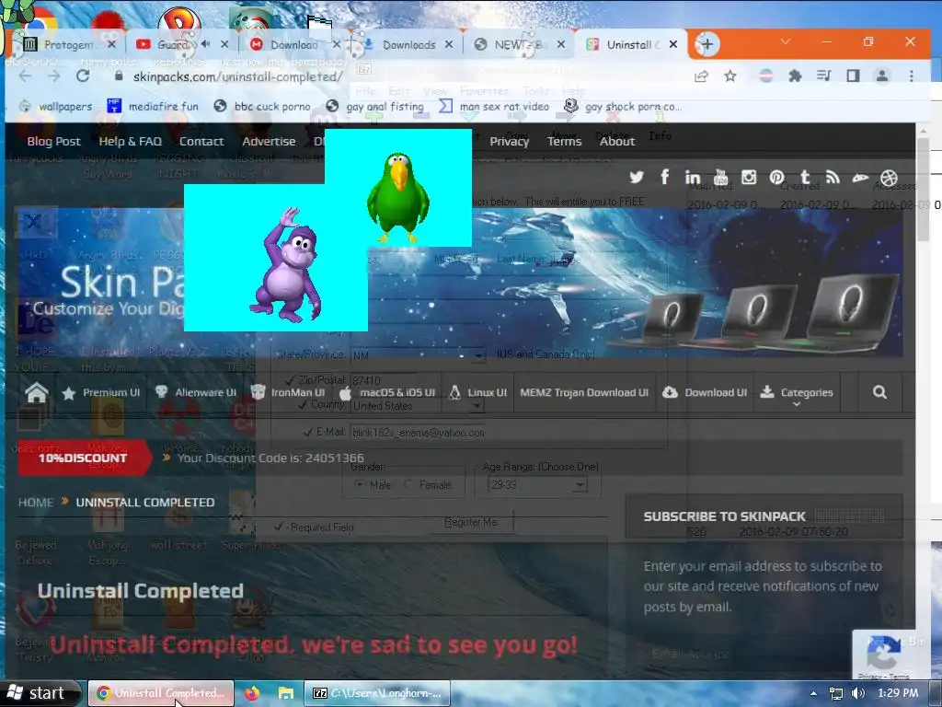The image size is (942, 707).
Task: Expand the tab search chevron
Action: (x=786, y=42)
